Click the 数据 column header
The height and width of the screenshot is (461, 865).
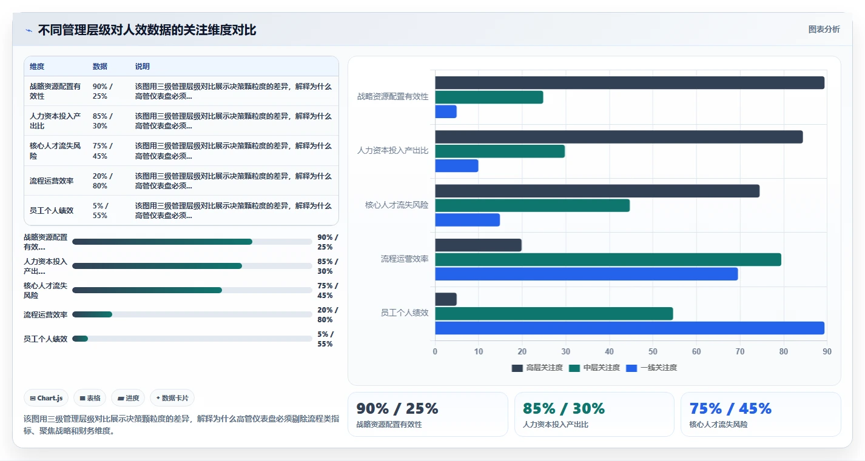coord(100,67)
